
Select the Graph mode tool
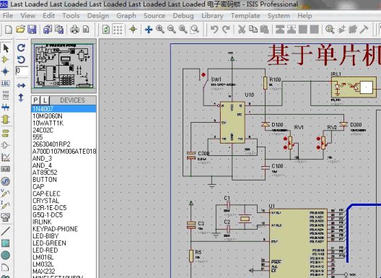5,157
